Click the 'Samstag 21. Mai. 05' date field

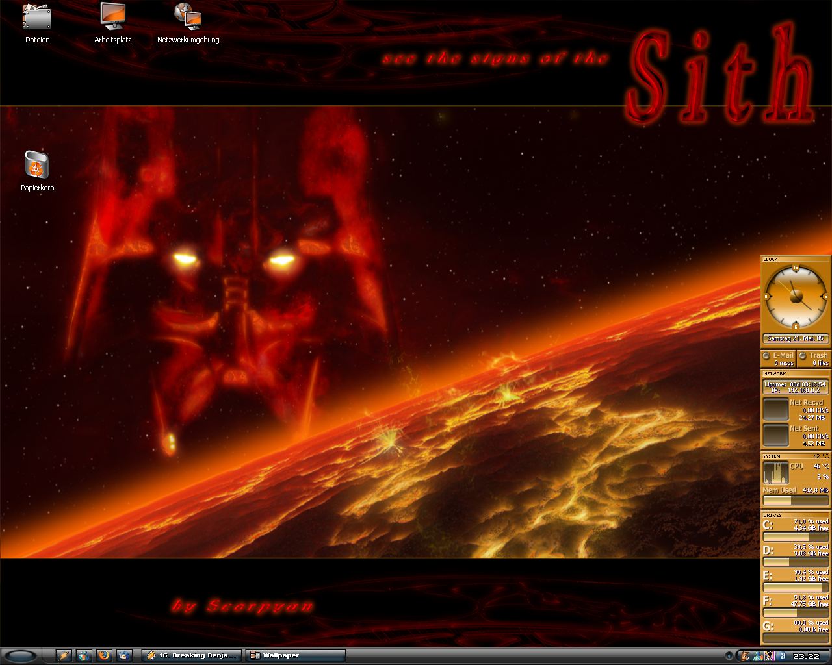click(796, 338)
